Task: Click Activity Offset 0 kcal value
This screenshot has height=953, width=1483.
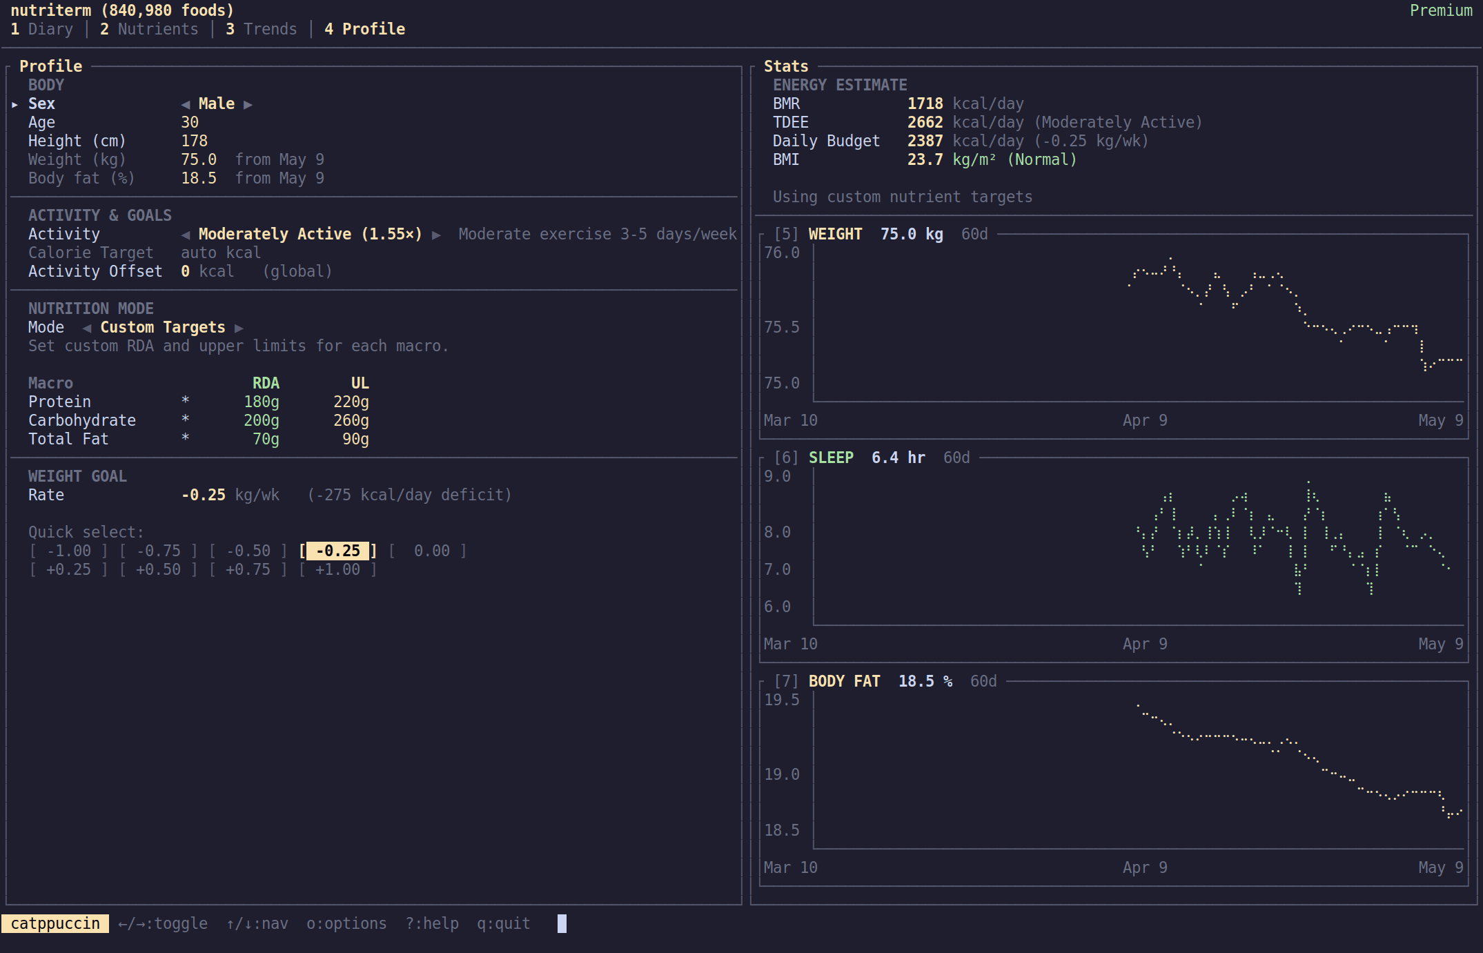Action: (207, 271)
